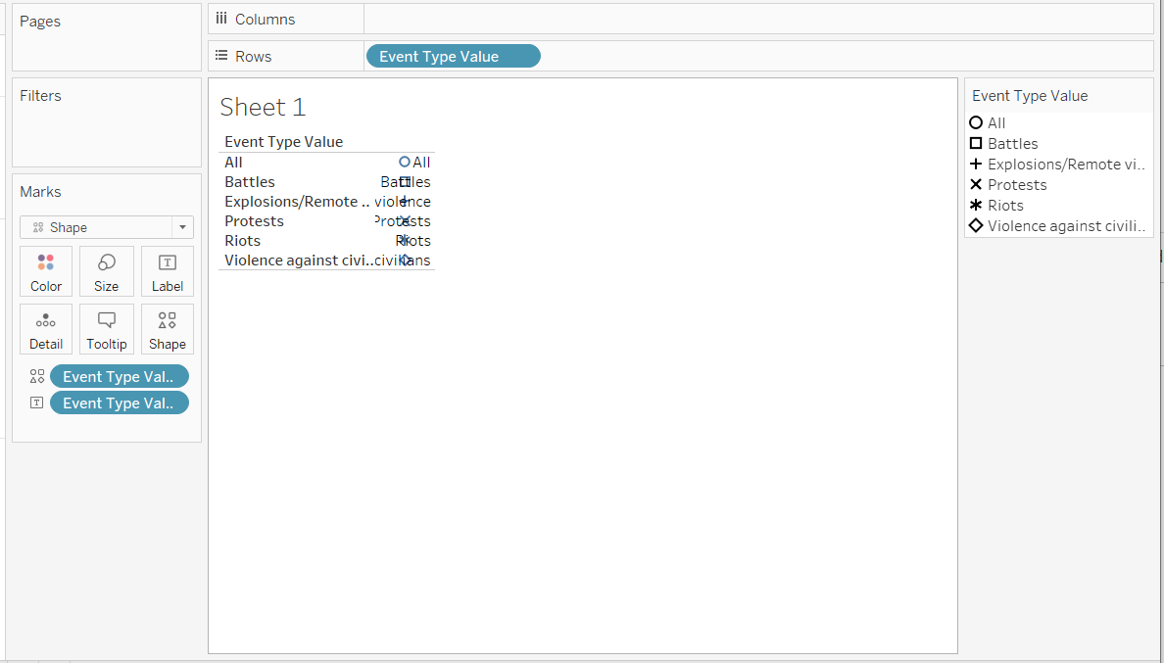Open the Label marks card

coord(167,271)
